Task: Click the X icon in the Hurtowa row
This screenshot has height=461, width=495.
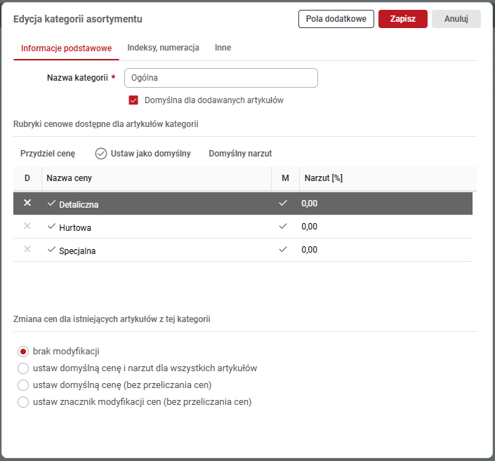Action: 27,226
